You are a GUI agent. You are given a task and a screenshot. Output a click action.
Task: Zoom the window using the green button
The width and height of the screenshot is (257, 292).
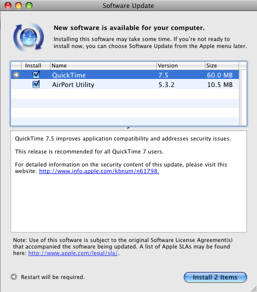[x=29, y=5]
